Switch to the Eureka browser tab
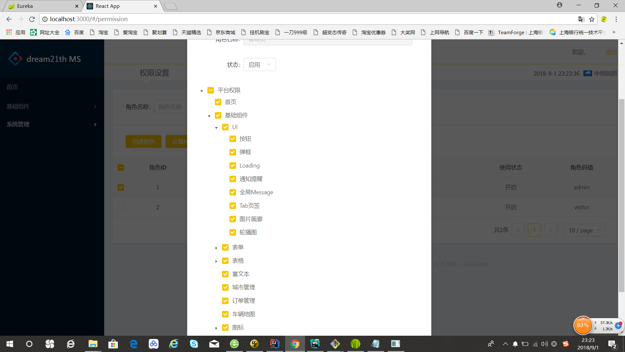625x352 pixels. point(42,6)
